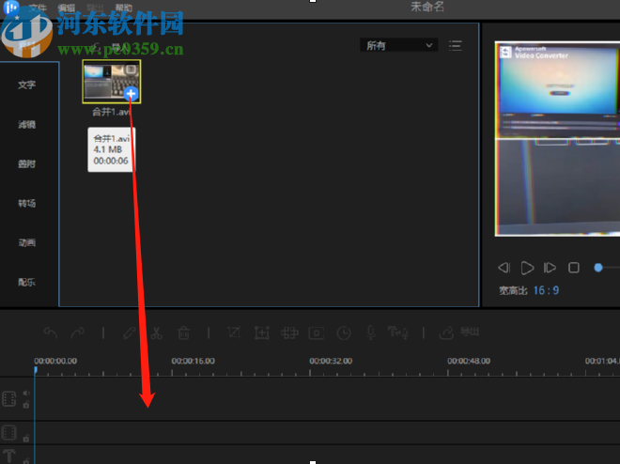
Task: Click the previous frame playback button
Action: tap(504, 268)
